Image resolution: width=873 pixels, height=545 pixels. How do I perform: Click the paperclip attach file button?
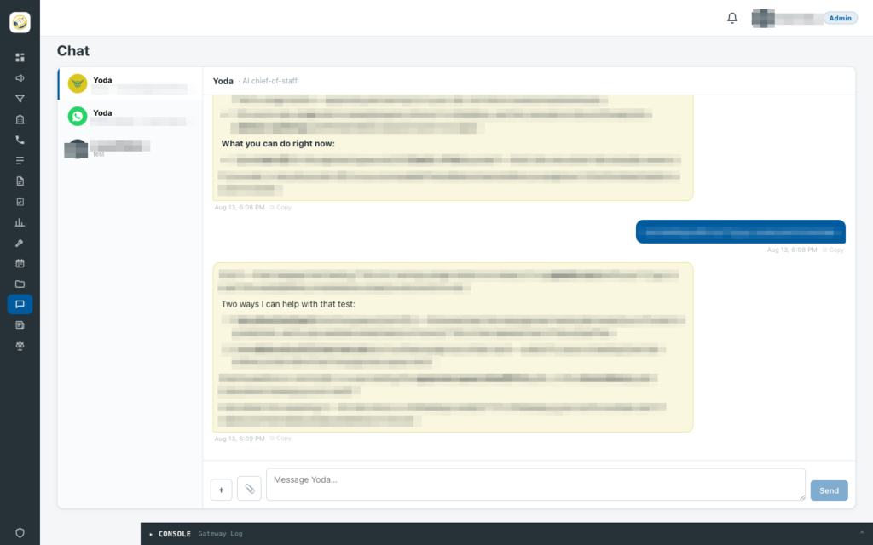click(x=249, y=489)
